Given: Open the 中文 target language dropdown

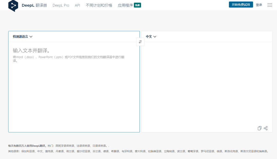Looking at the screenshot, I should (x=151, y=37).
